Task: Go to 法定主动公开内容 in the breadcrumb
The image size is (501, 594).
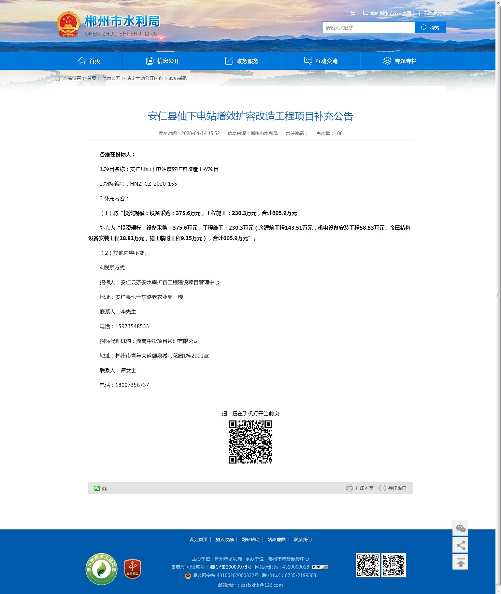Action: [x=145, y=78]
